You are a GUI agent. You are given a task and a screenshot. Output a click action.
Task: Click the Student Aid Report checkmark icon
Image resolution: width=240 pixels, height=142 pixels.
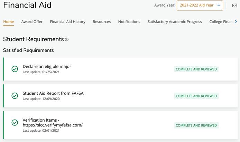pos(15,96)
